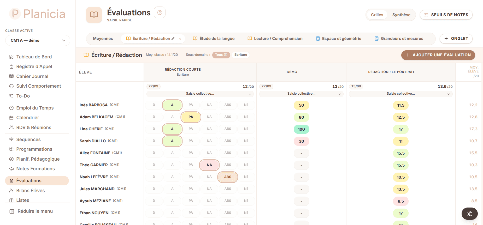Open Tableau de Bord from the sidebar

[37, 57]
